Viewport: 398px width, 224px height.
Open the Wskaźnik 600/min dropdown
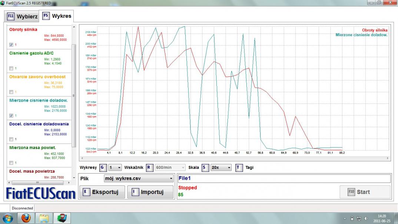[170, 168]
